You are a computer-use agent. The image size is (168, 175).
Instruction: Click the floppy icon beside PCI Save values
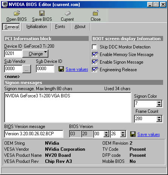coord(61,69)
